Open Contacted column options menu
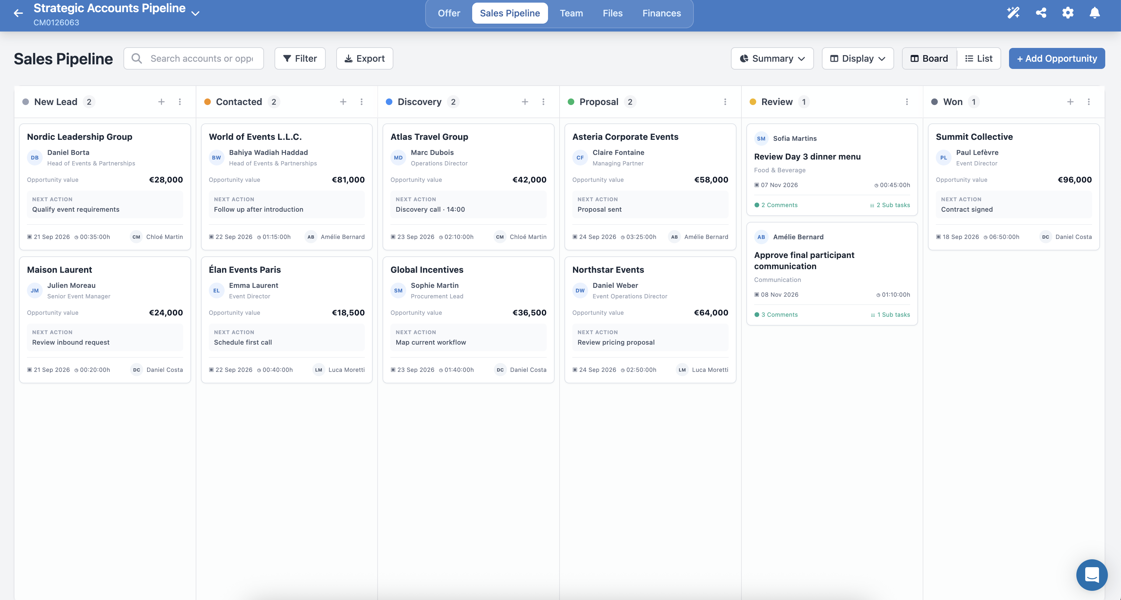Viewport: 1121px width, 600px height. tap(362, 102)
